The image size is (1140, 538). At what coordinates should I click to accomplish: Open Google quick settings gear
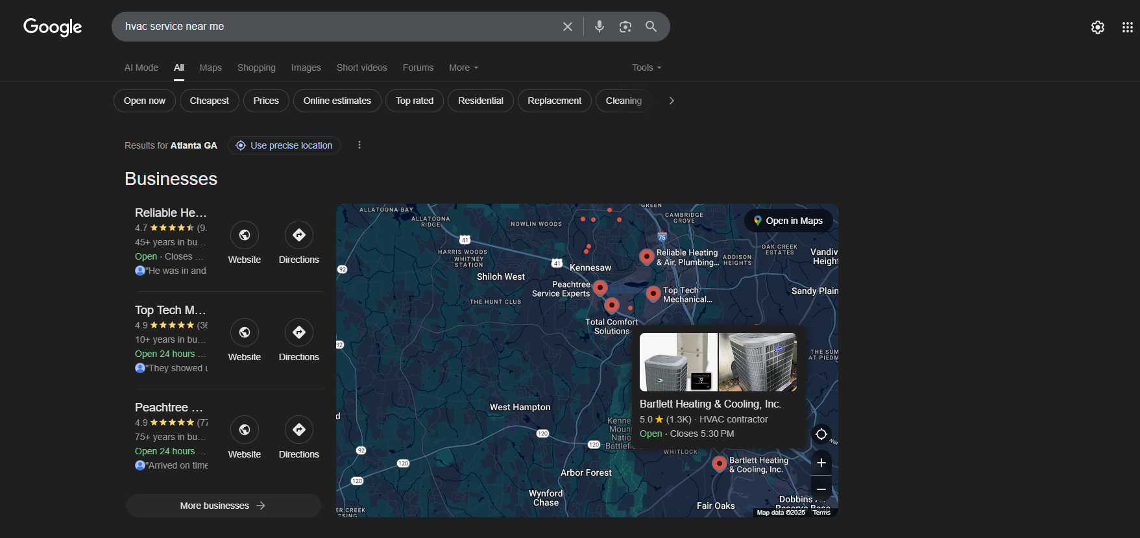pyautogui.click(x=1098, y=27)
